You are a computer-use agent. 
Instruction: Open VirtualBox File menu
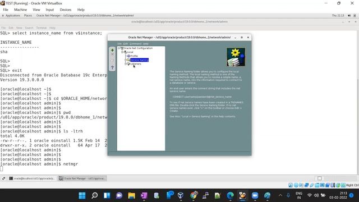coord(6,10)
